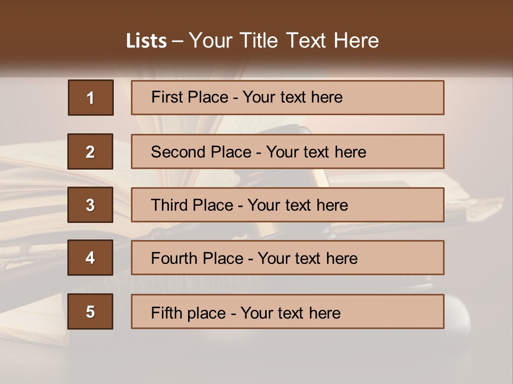Click the 'First Place - Your text here' bar

point(287,98)
